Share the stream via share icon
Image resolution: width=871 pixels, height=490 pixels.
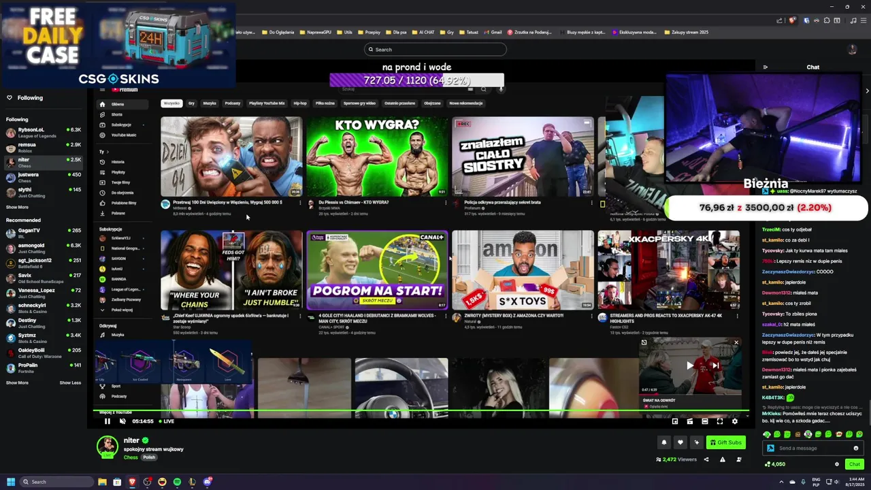point(706,460)
